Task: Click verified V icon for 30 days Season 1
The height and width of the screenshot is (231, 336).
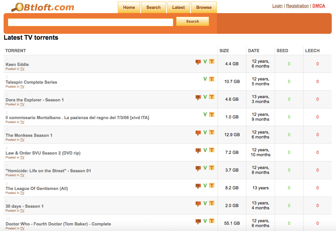Action: (x=205, y=203)
